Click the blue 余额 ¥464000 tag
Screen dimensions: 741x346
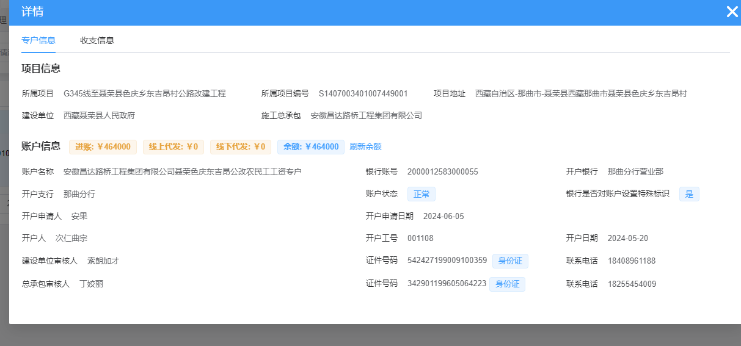click(x=310, y=146)
